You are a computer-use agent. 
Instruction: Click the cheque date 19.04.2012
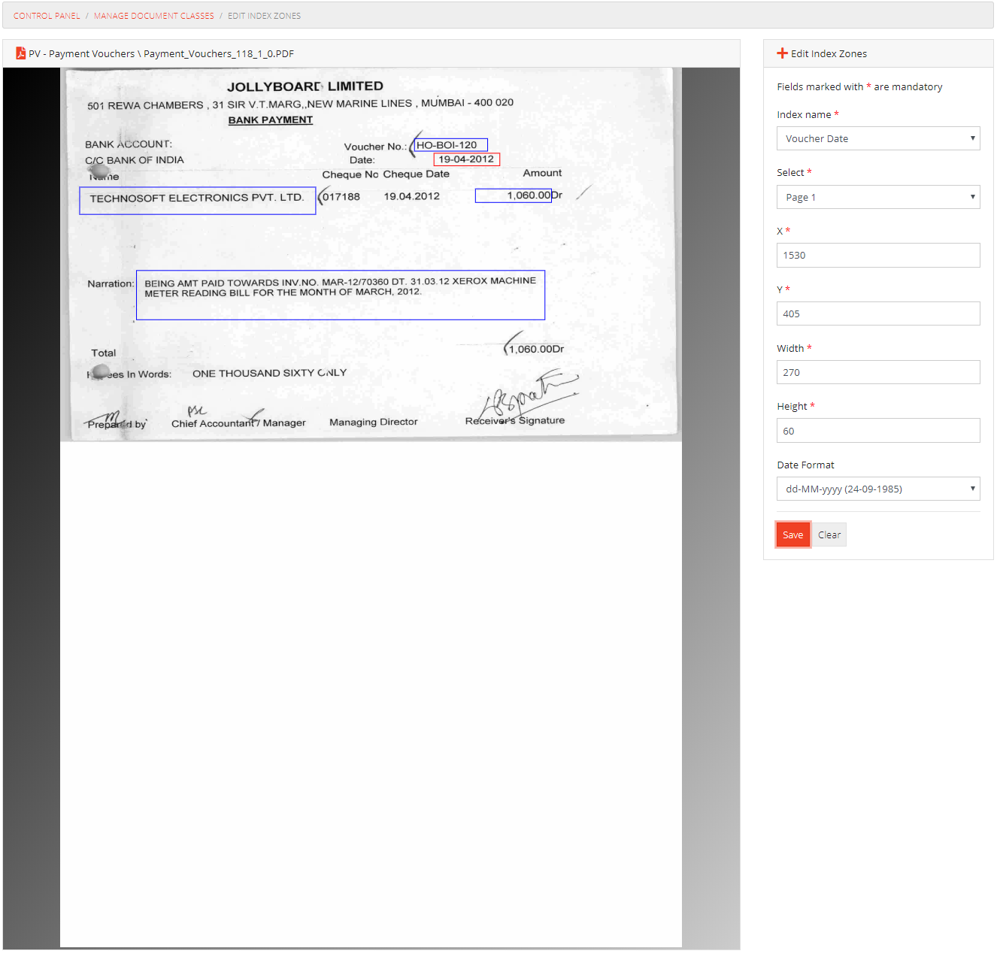(x=412, y=196)
